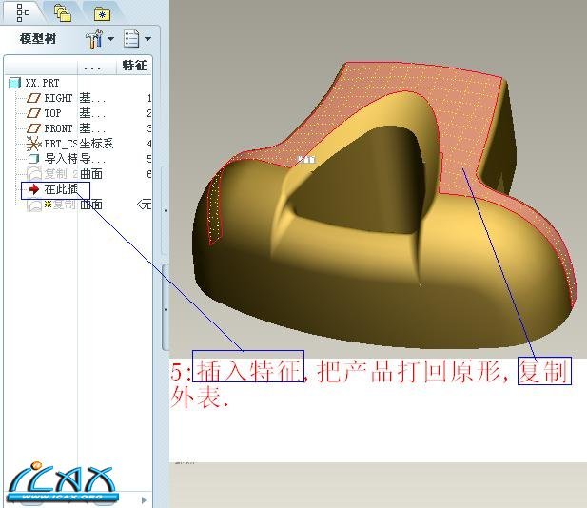
Task: Click the '...' column header in model tree
Action: pos(93,66)
